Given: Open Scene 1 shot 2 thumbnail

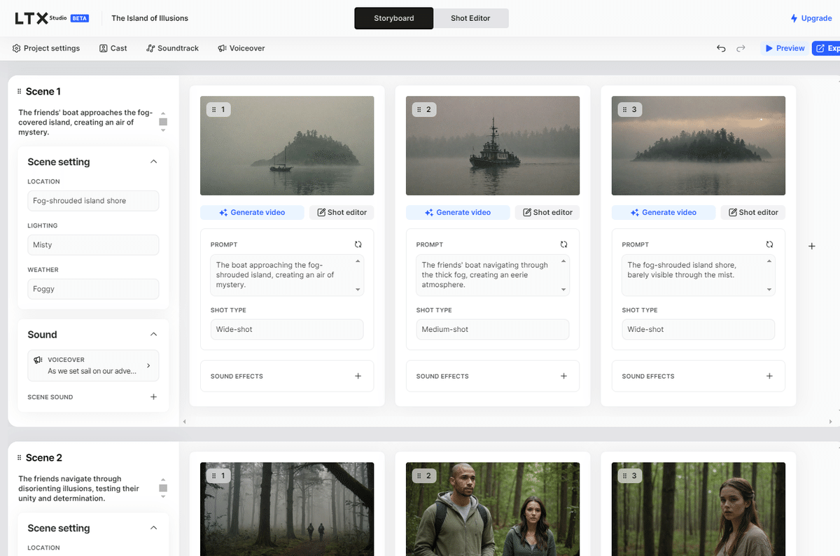Looking at the screenshot, I should click(493, 146).
